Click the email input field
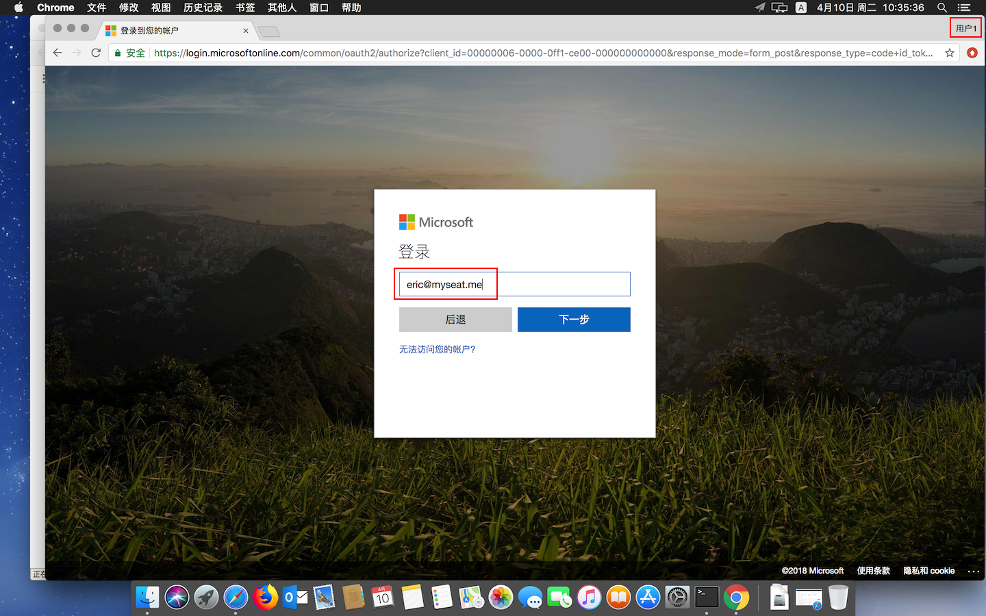 [515, 284]
